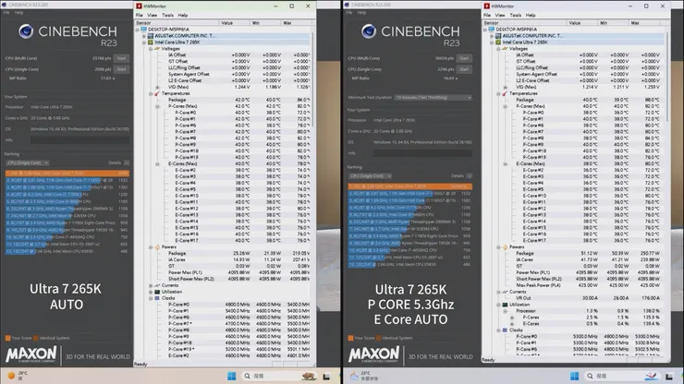684x384 pixels.
Task: Click the Powers flame icon in left HWMonitor
Action: coord(157,247)
